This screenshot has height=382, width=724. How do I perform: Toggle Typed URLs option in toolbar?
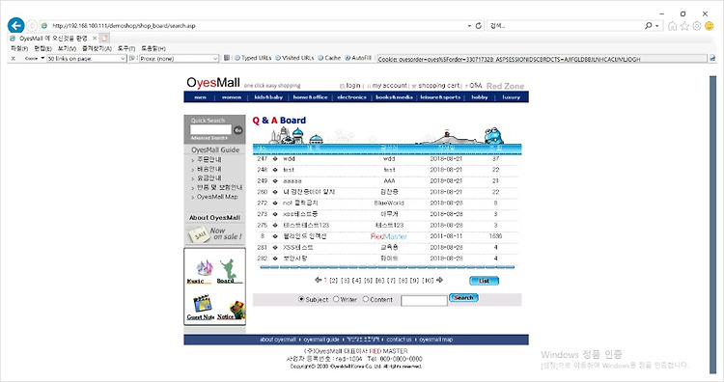coord(253,58)
